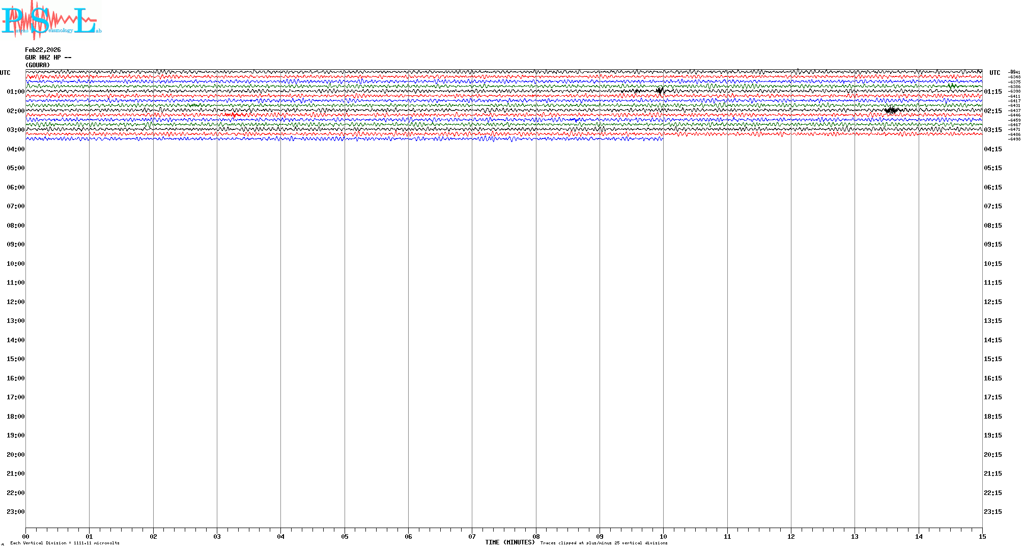Click the TIME (MINUTES) axis title
This screenshot has height=550, width=1023.
coord(509,542)
